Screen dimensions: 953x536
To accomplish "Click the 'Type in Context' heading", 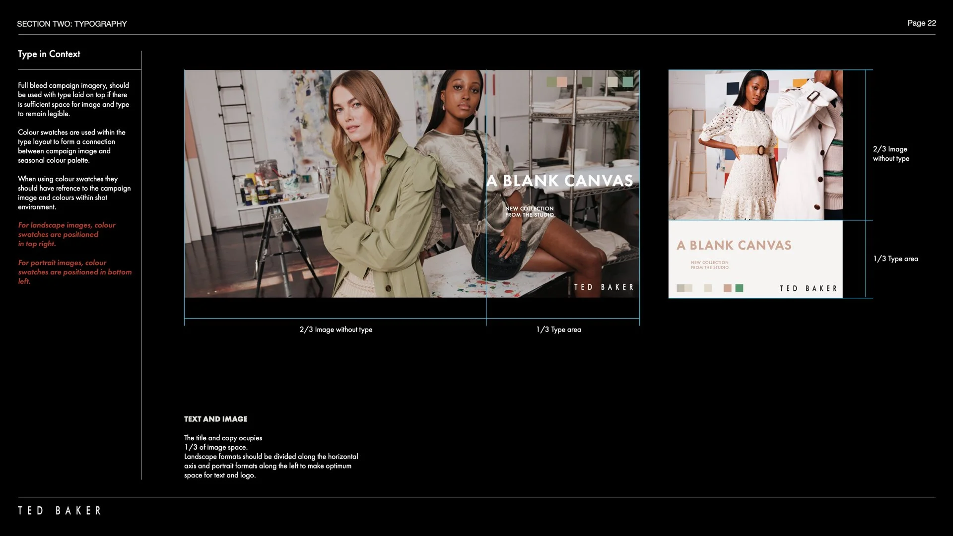I will click(x=49, y=54).
